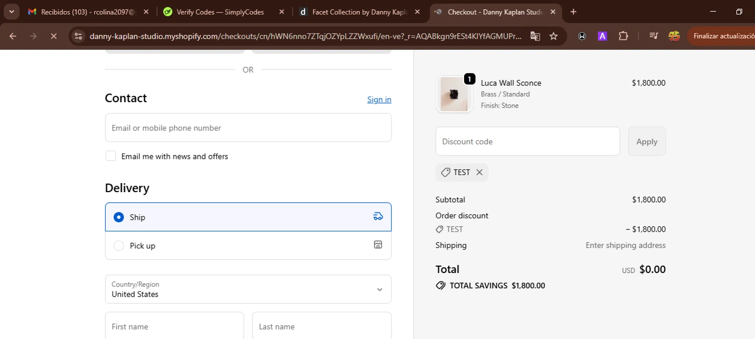Remove the TEST discount code
Image resolution: width=755 pixels, height=339 pixels.
tap(479, 172)
